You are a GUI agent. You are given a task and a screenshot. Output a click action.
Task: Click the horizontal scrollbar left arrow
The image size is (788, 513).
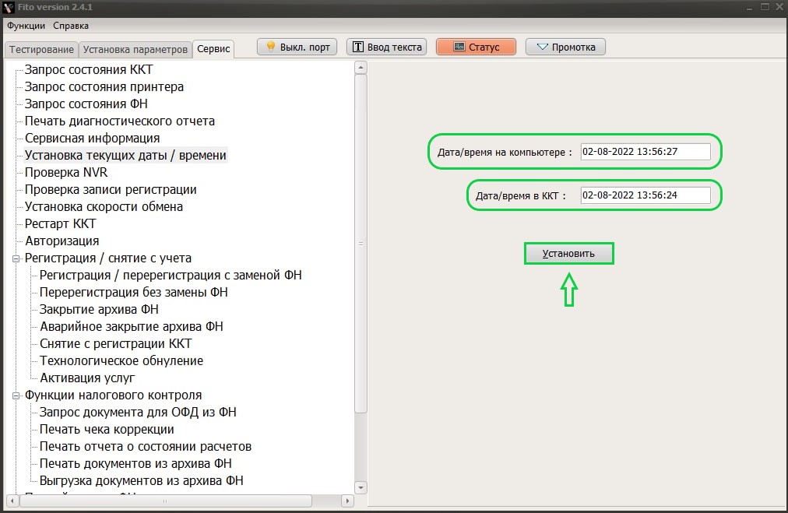click(12, 501)
